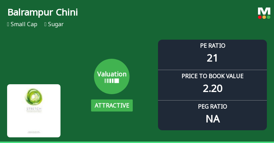274x143 pixels.
Task: Click the green swirl on the Stretch cover
Action: (33, 96)
